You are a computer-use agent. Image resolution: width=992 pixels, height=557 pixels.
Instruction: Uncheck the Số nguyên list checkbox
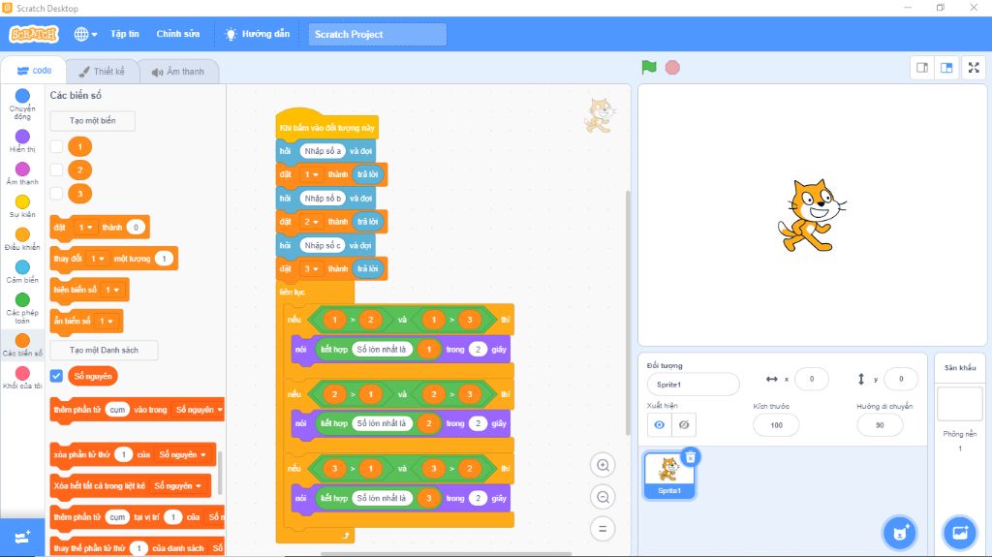pos(56,376)
